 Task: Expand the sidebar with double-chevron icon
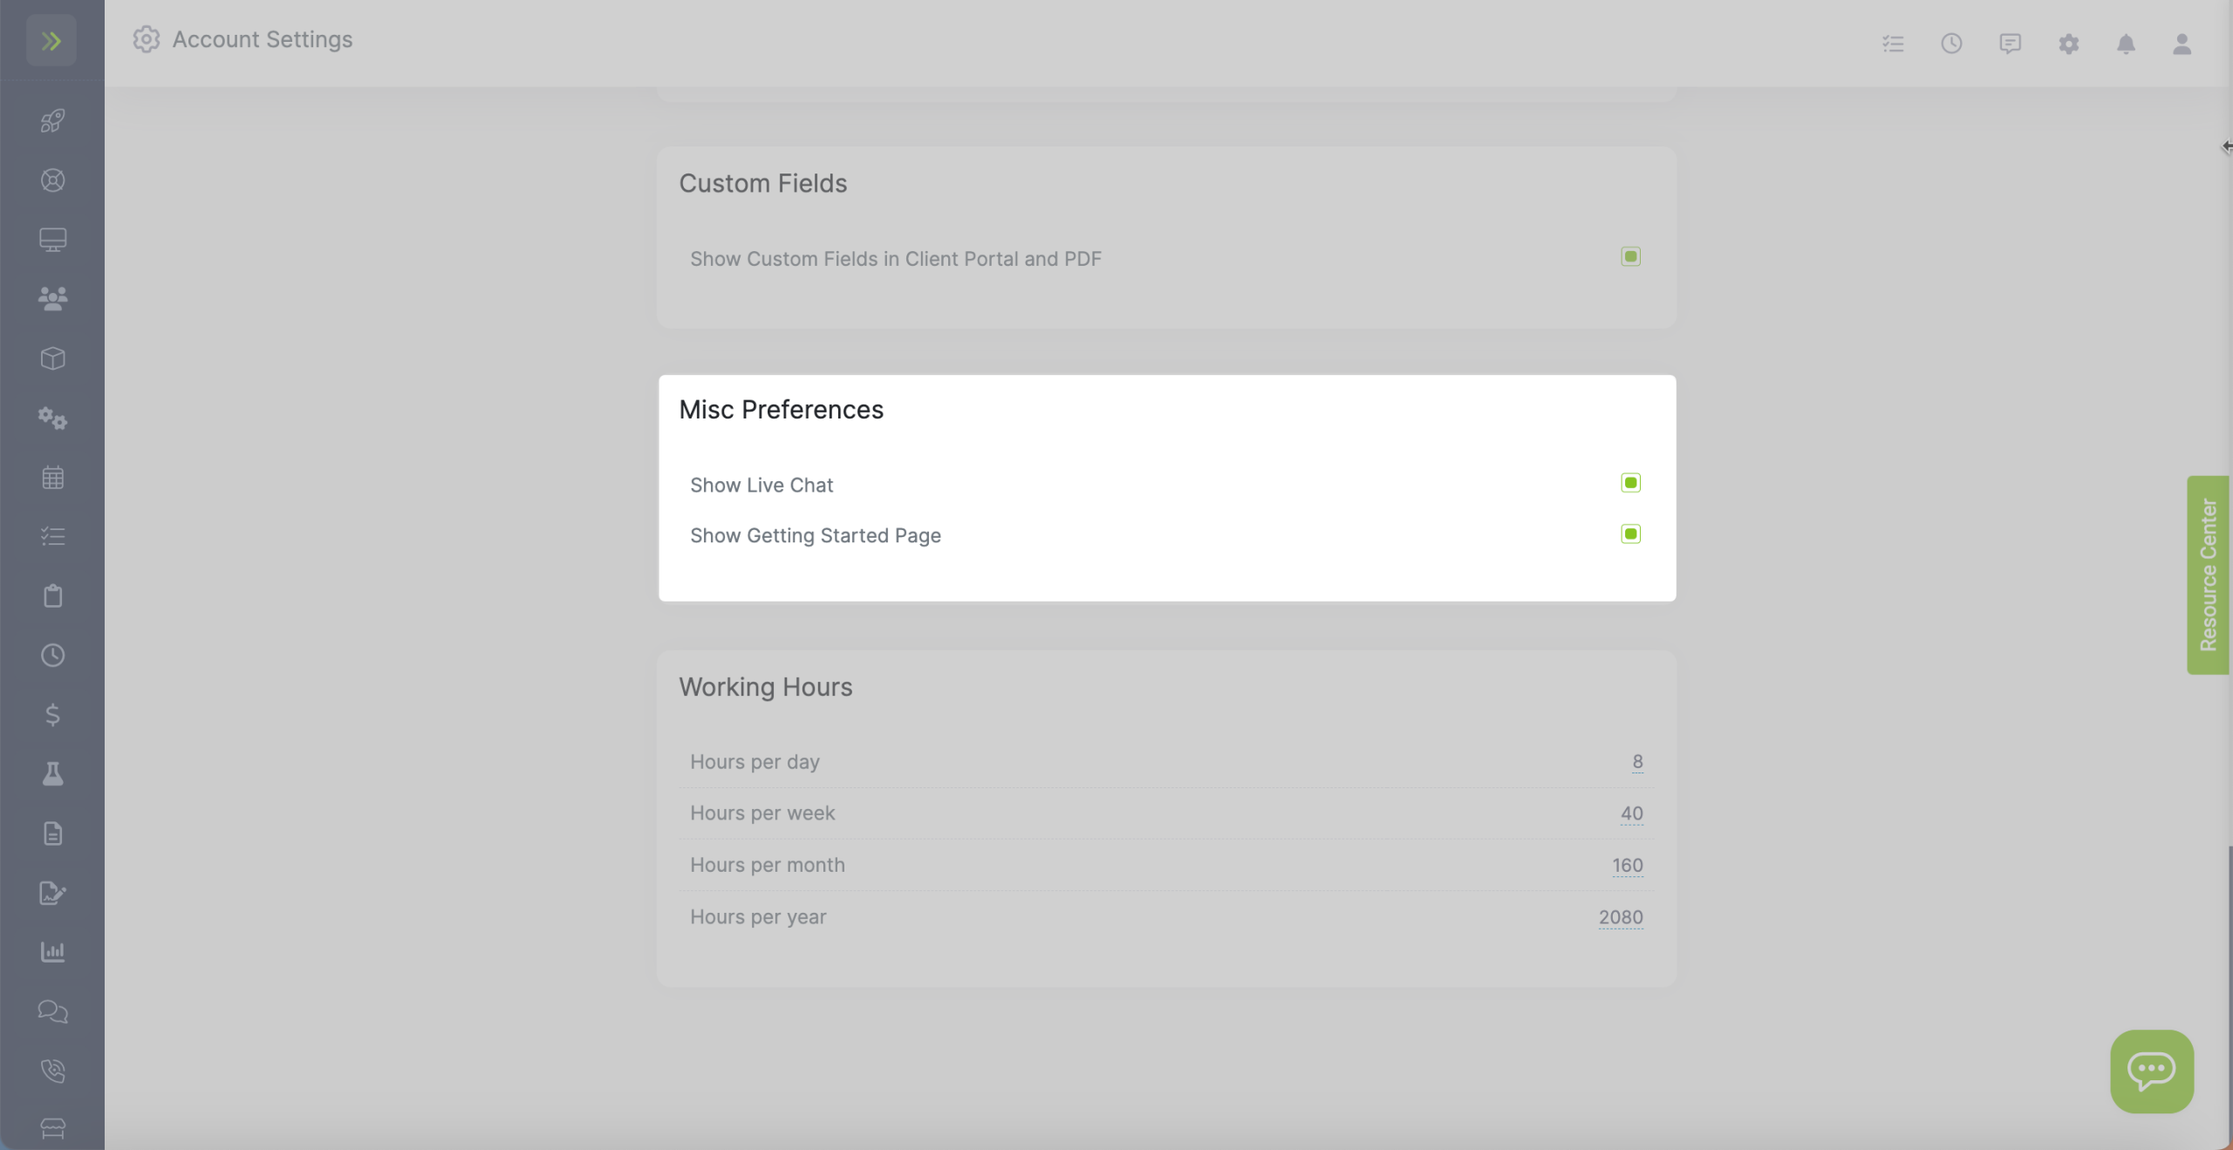pyautogui.click(x=51, y=40)
